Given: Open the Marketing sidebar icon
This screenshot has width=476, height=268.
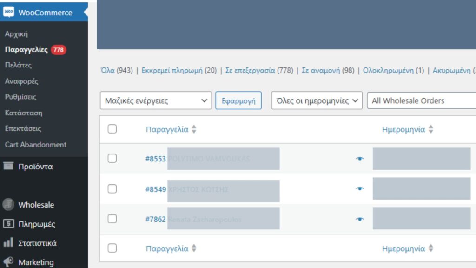Looking at the screenshot, I should [x=7, y=261].
